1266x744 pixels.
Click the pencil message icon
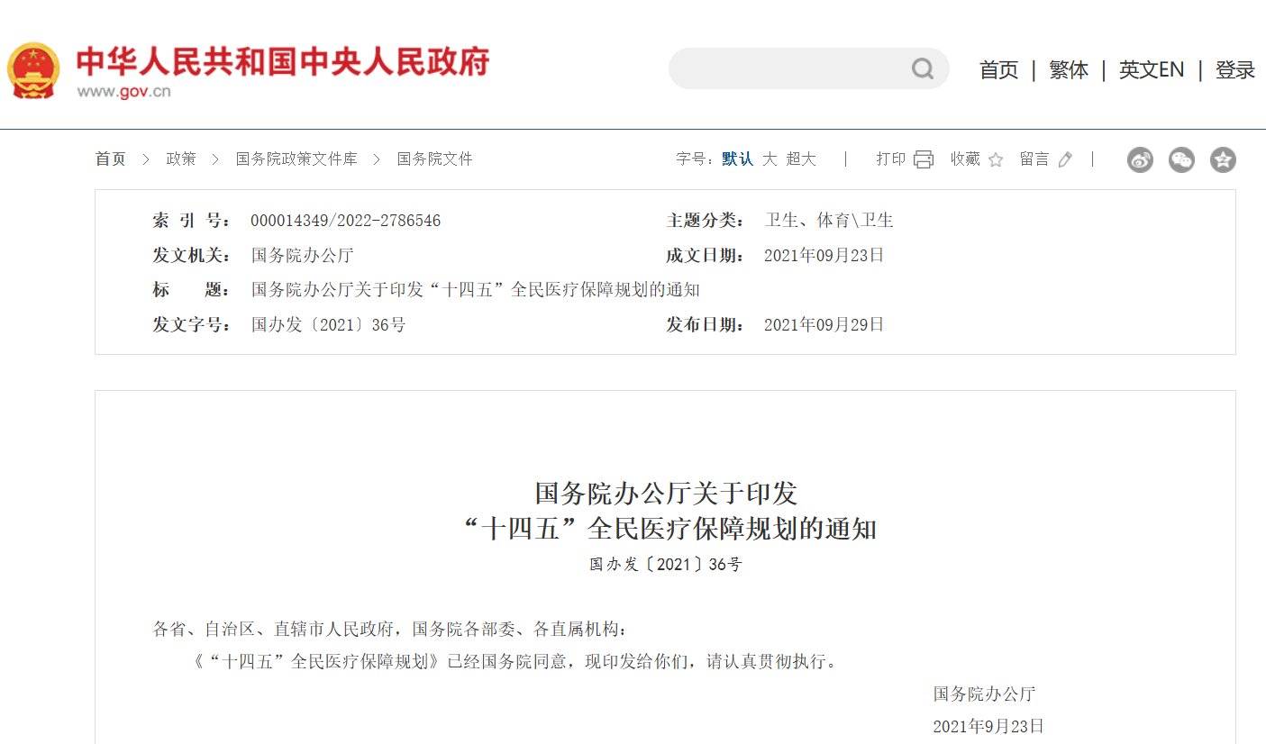[1065, 159]
